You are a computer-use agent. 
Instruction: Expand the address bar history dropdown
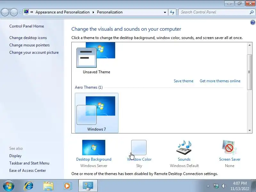point(165,12)
